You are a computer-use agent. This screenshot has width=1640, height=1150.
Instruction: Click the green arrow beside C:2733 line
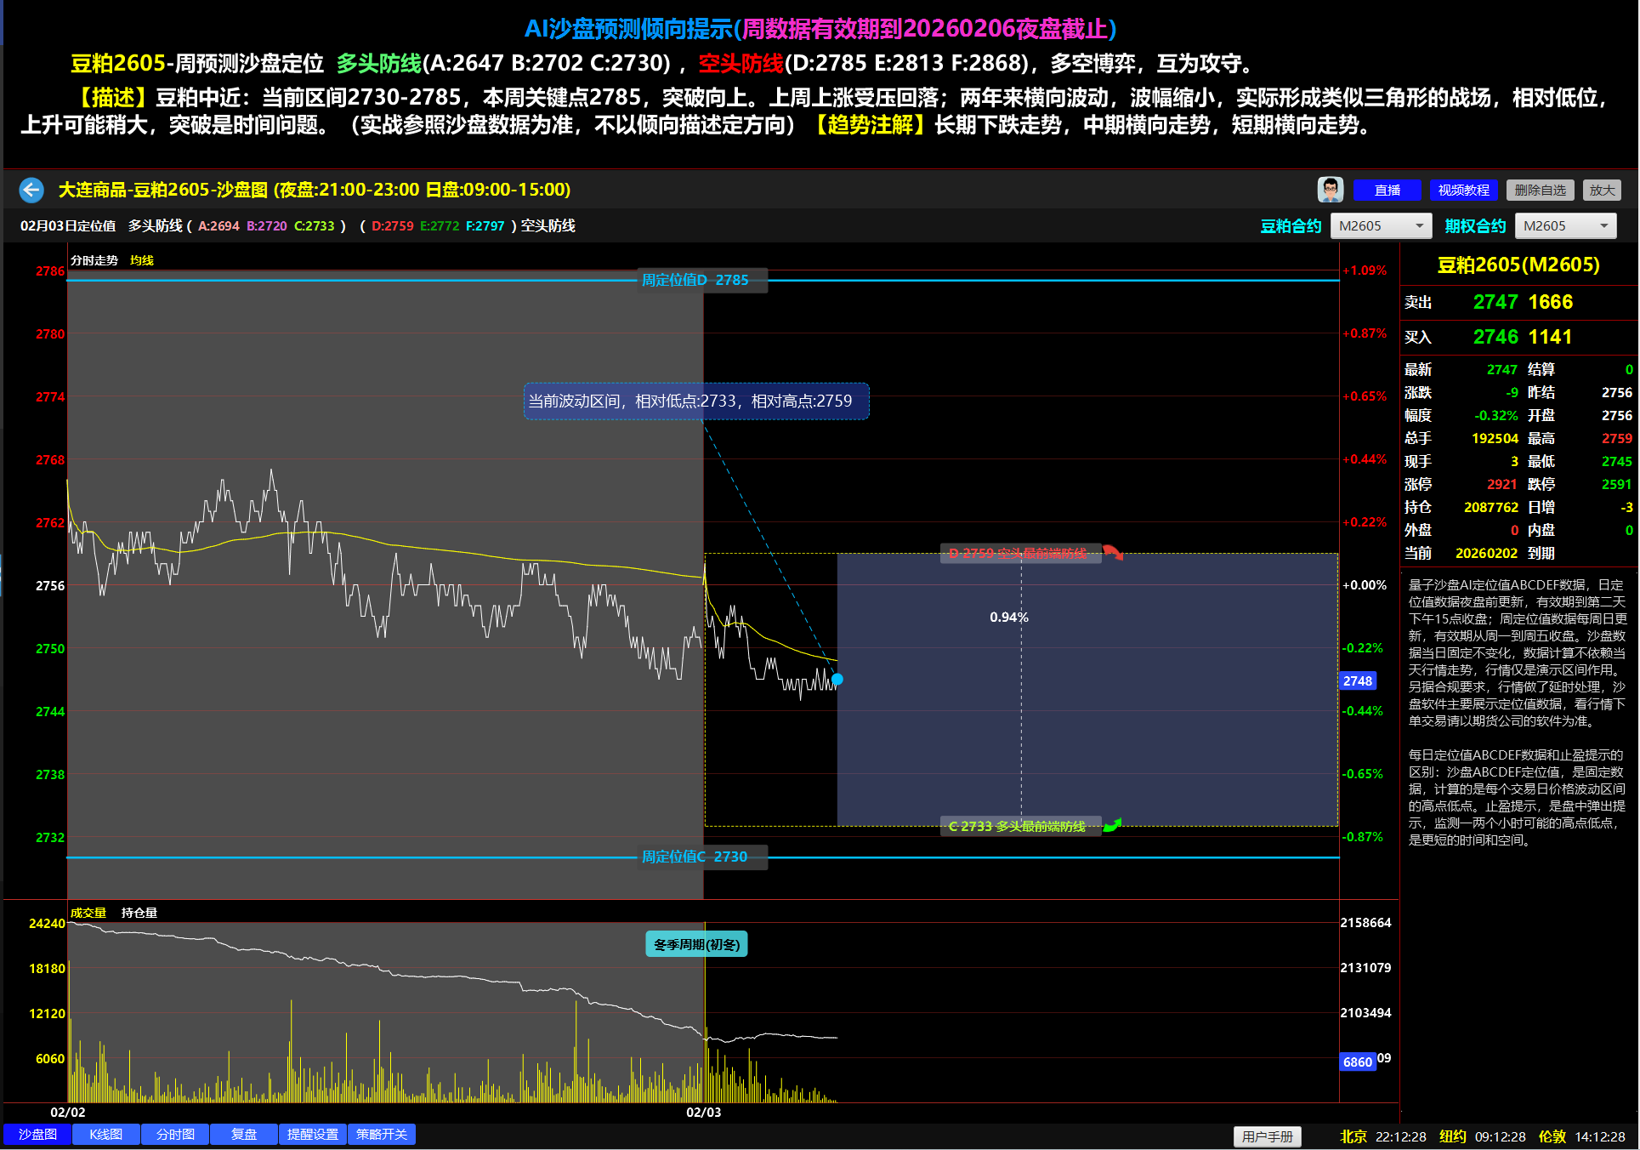(x=1112, y=825)
